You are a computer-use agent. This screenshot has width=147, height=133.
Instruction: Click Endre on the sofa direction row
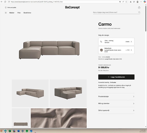(x=127, y=42)
